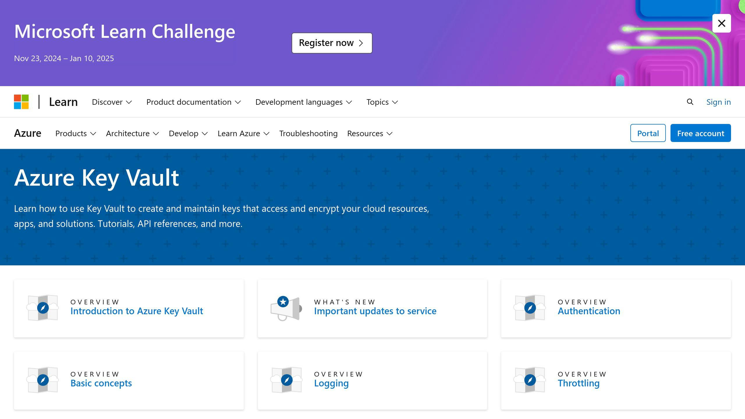This screenshot has height=419, width=745.
Task: Open the Logging overview link
Action: pos(331,383)
